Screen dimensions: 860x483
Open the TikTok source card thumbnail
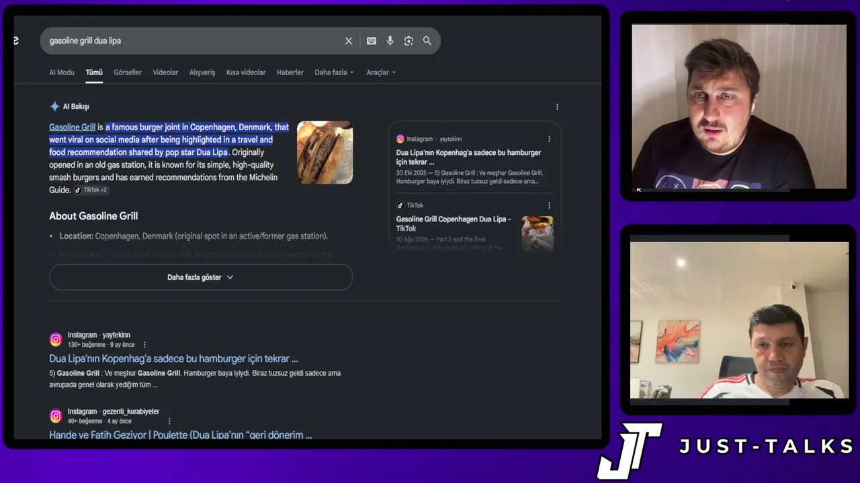tap(537, 233)
